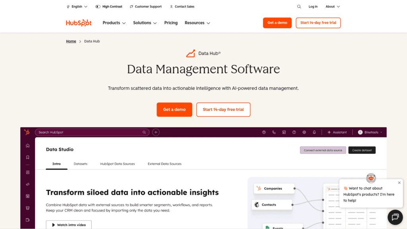Select the Intro tab

[56, 164]
